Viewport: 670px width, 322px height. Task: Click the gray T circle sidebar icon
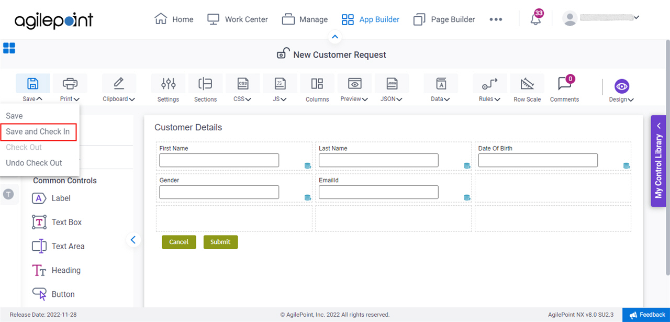(8, 194)
